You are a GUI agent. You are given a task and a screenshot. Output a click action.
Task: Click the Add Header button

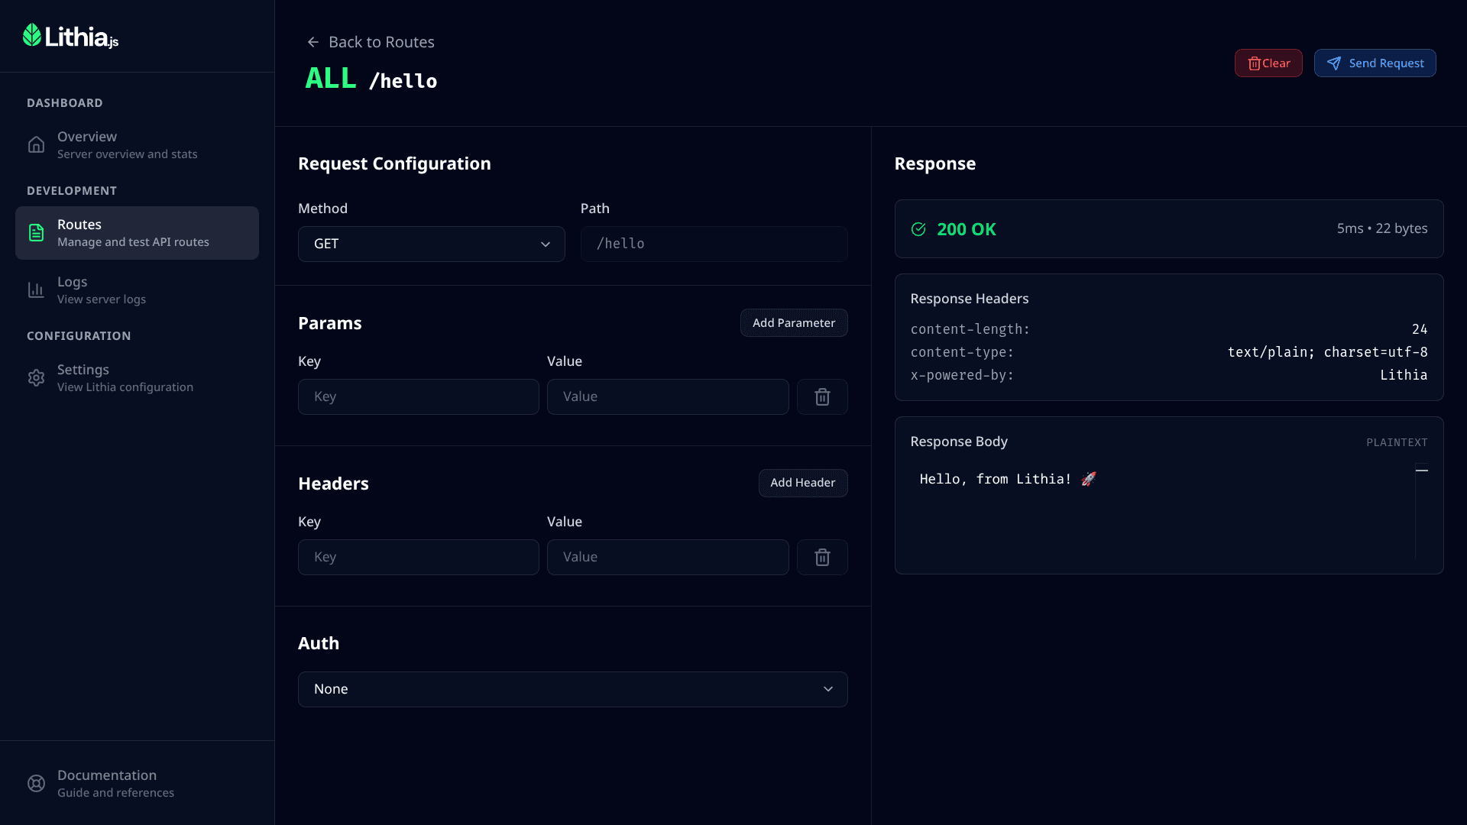(802, 483)
